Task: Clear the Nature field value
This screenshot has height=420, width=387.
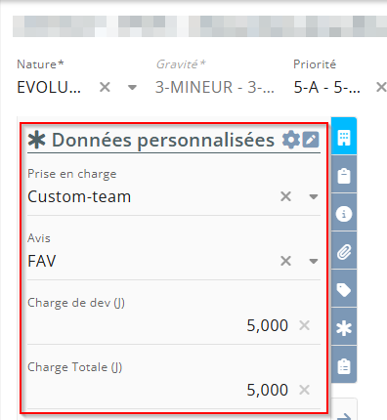Action: (105, 87)
